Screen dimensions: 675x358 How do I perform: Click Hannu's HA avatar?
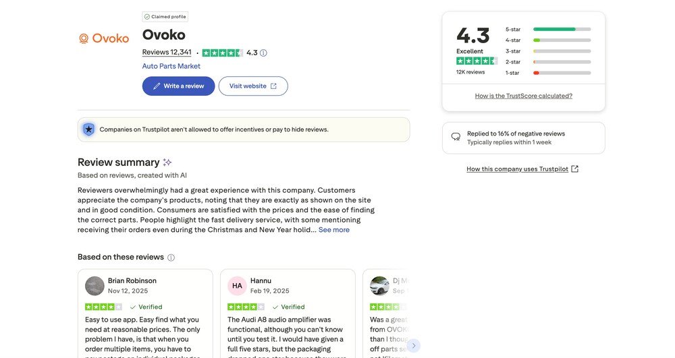click(237, 286)
